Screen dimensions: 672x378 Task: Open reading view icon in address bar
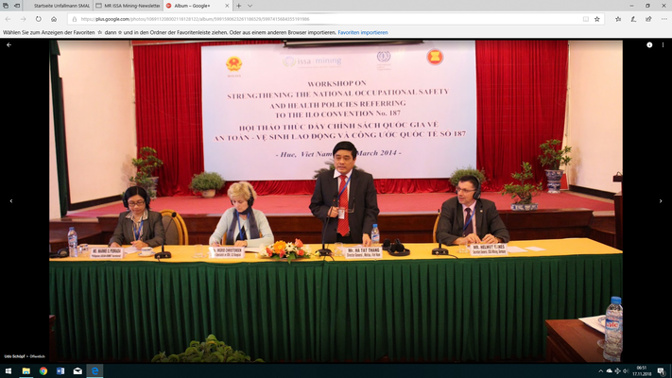(x=586, y=19)
